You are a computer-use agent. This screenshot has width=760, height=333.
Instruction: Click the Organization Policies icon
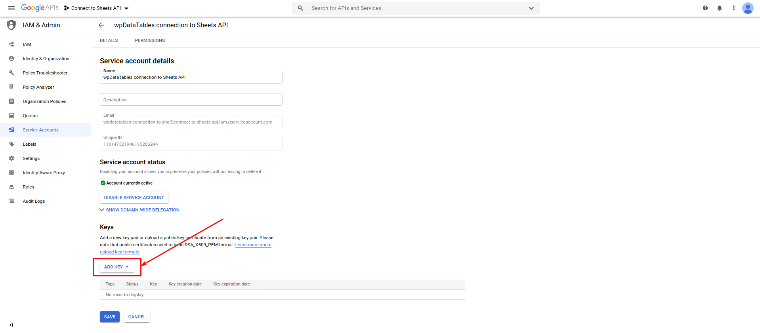click(11, 101)
